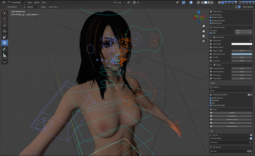Open the Pose menu

[x=44, y=3]
